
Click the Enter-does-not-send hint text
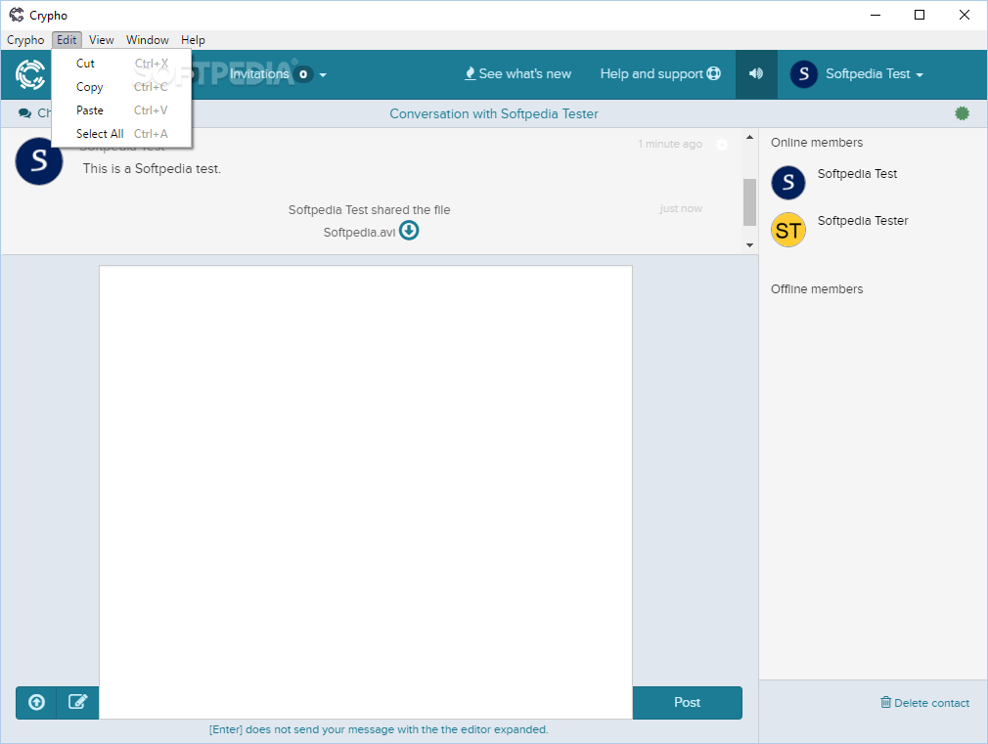379,729
